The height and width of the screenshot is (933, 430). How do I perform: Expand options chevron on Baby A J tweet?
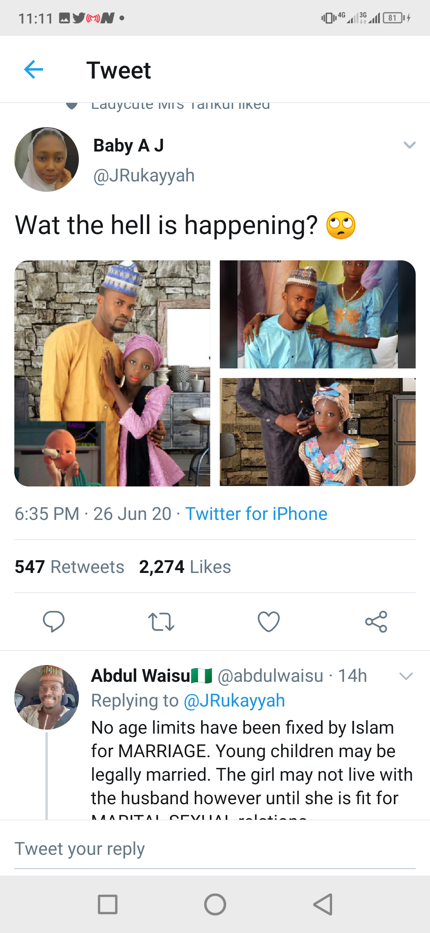click(x=409, y=145)
